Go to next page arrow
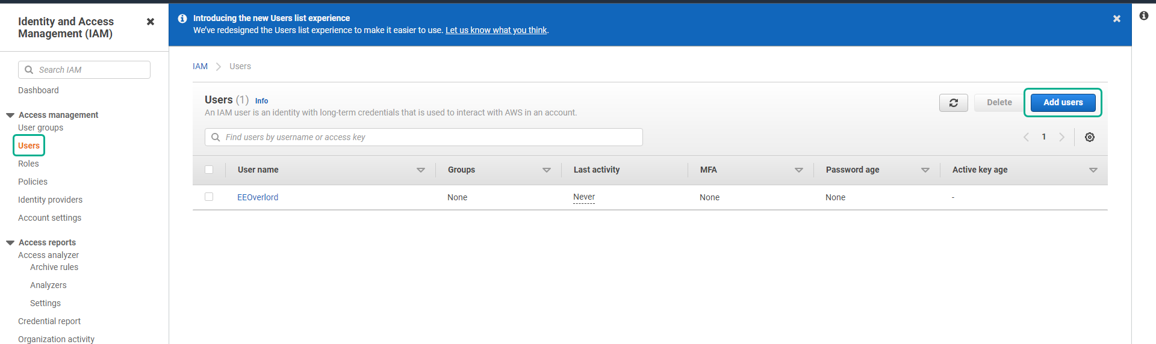 tap(1061, 137)
